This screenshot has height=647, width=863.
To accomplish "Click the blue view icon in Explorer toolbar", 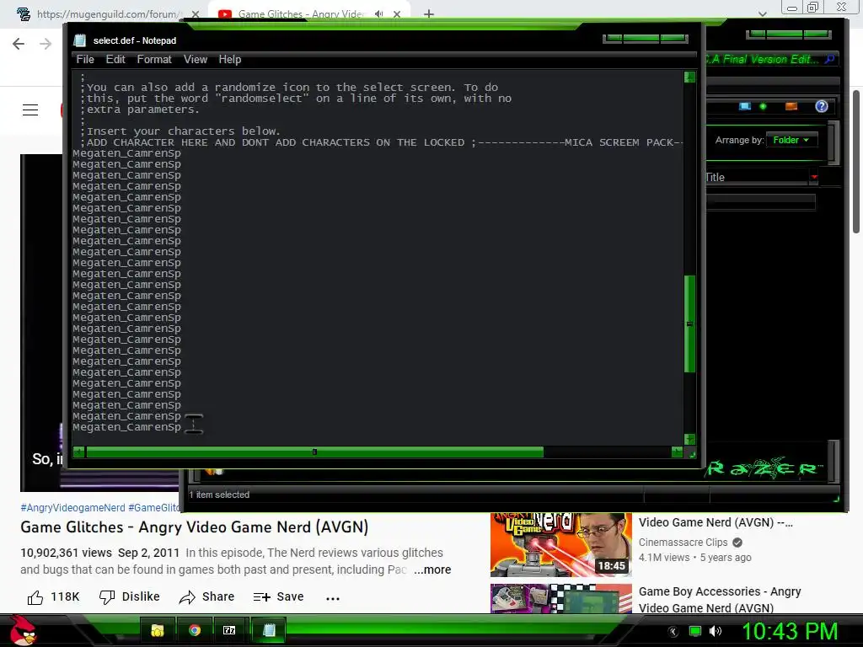I will (x=745, y=106).
